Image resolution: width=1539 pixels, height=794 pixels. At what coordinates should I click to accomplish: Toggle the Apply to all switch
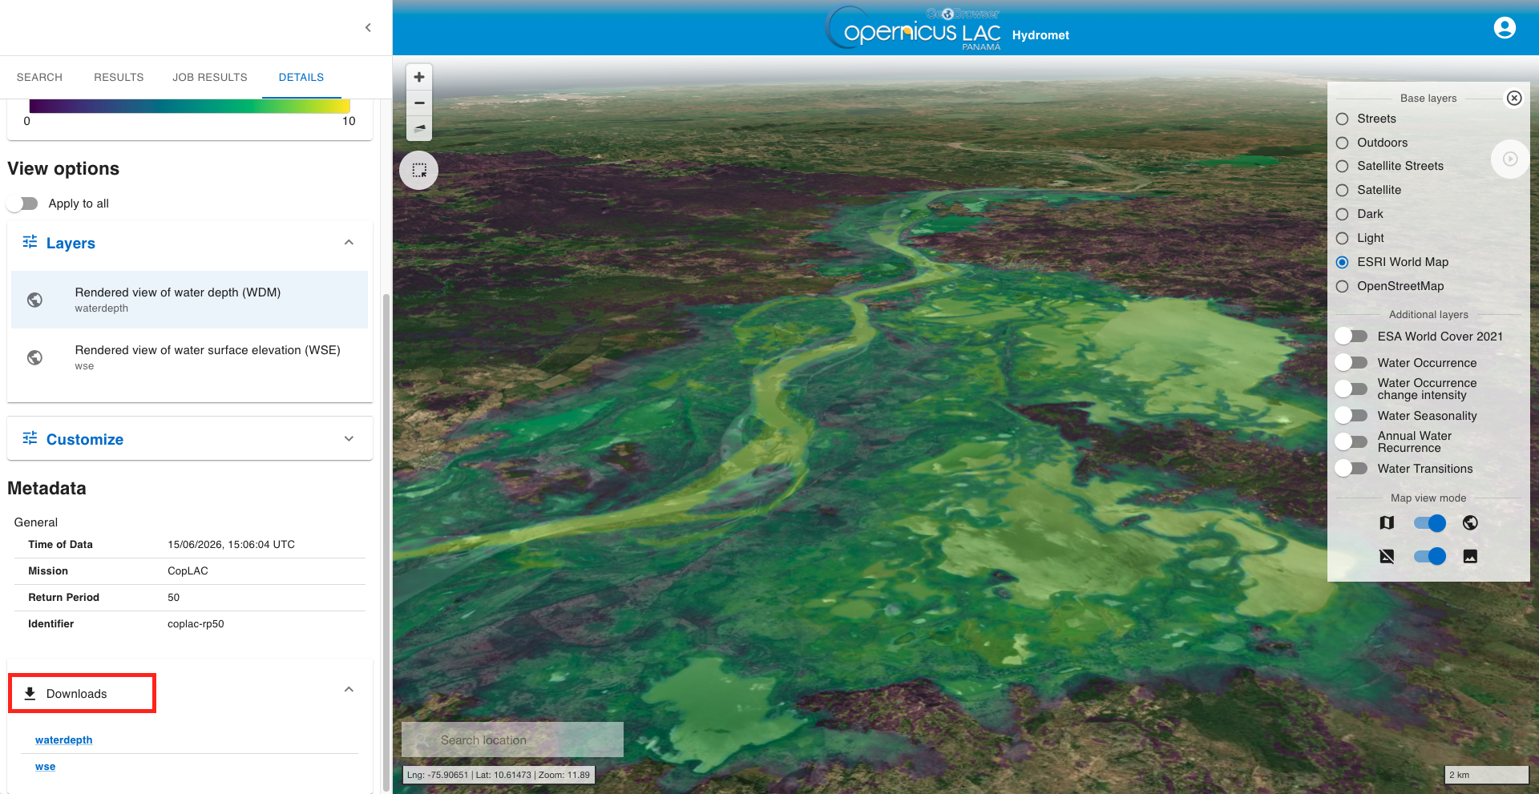click(23, 204)
